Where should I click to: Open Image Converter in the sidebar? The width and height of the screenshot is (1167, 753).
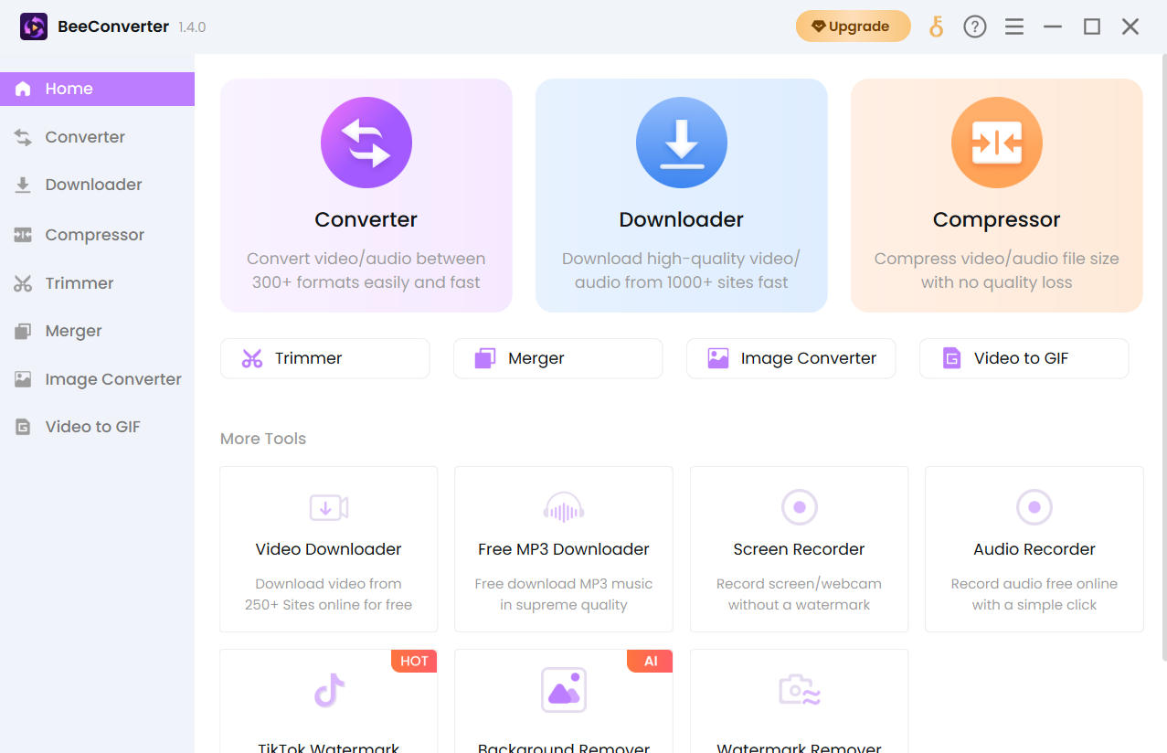click(x=97, y=379)
